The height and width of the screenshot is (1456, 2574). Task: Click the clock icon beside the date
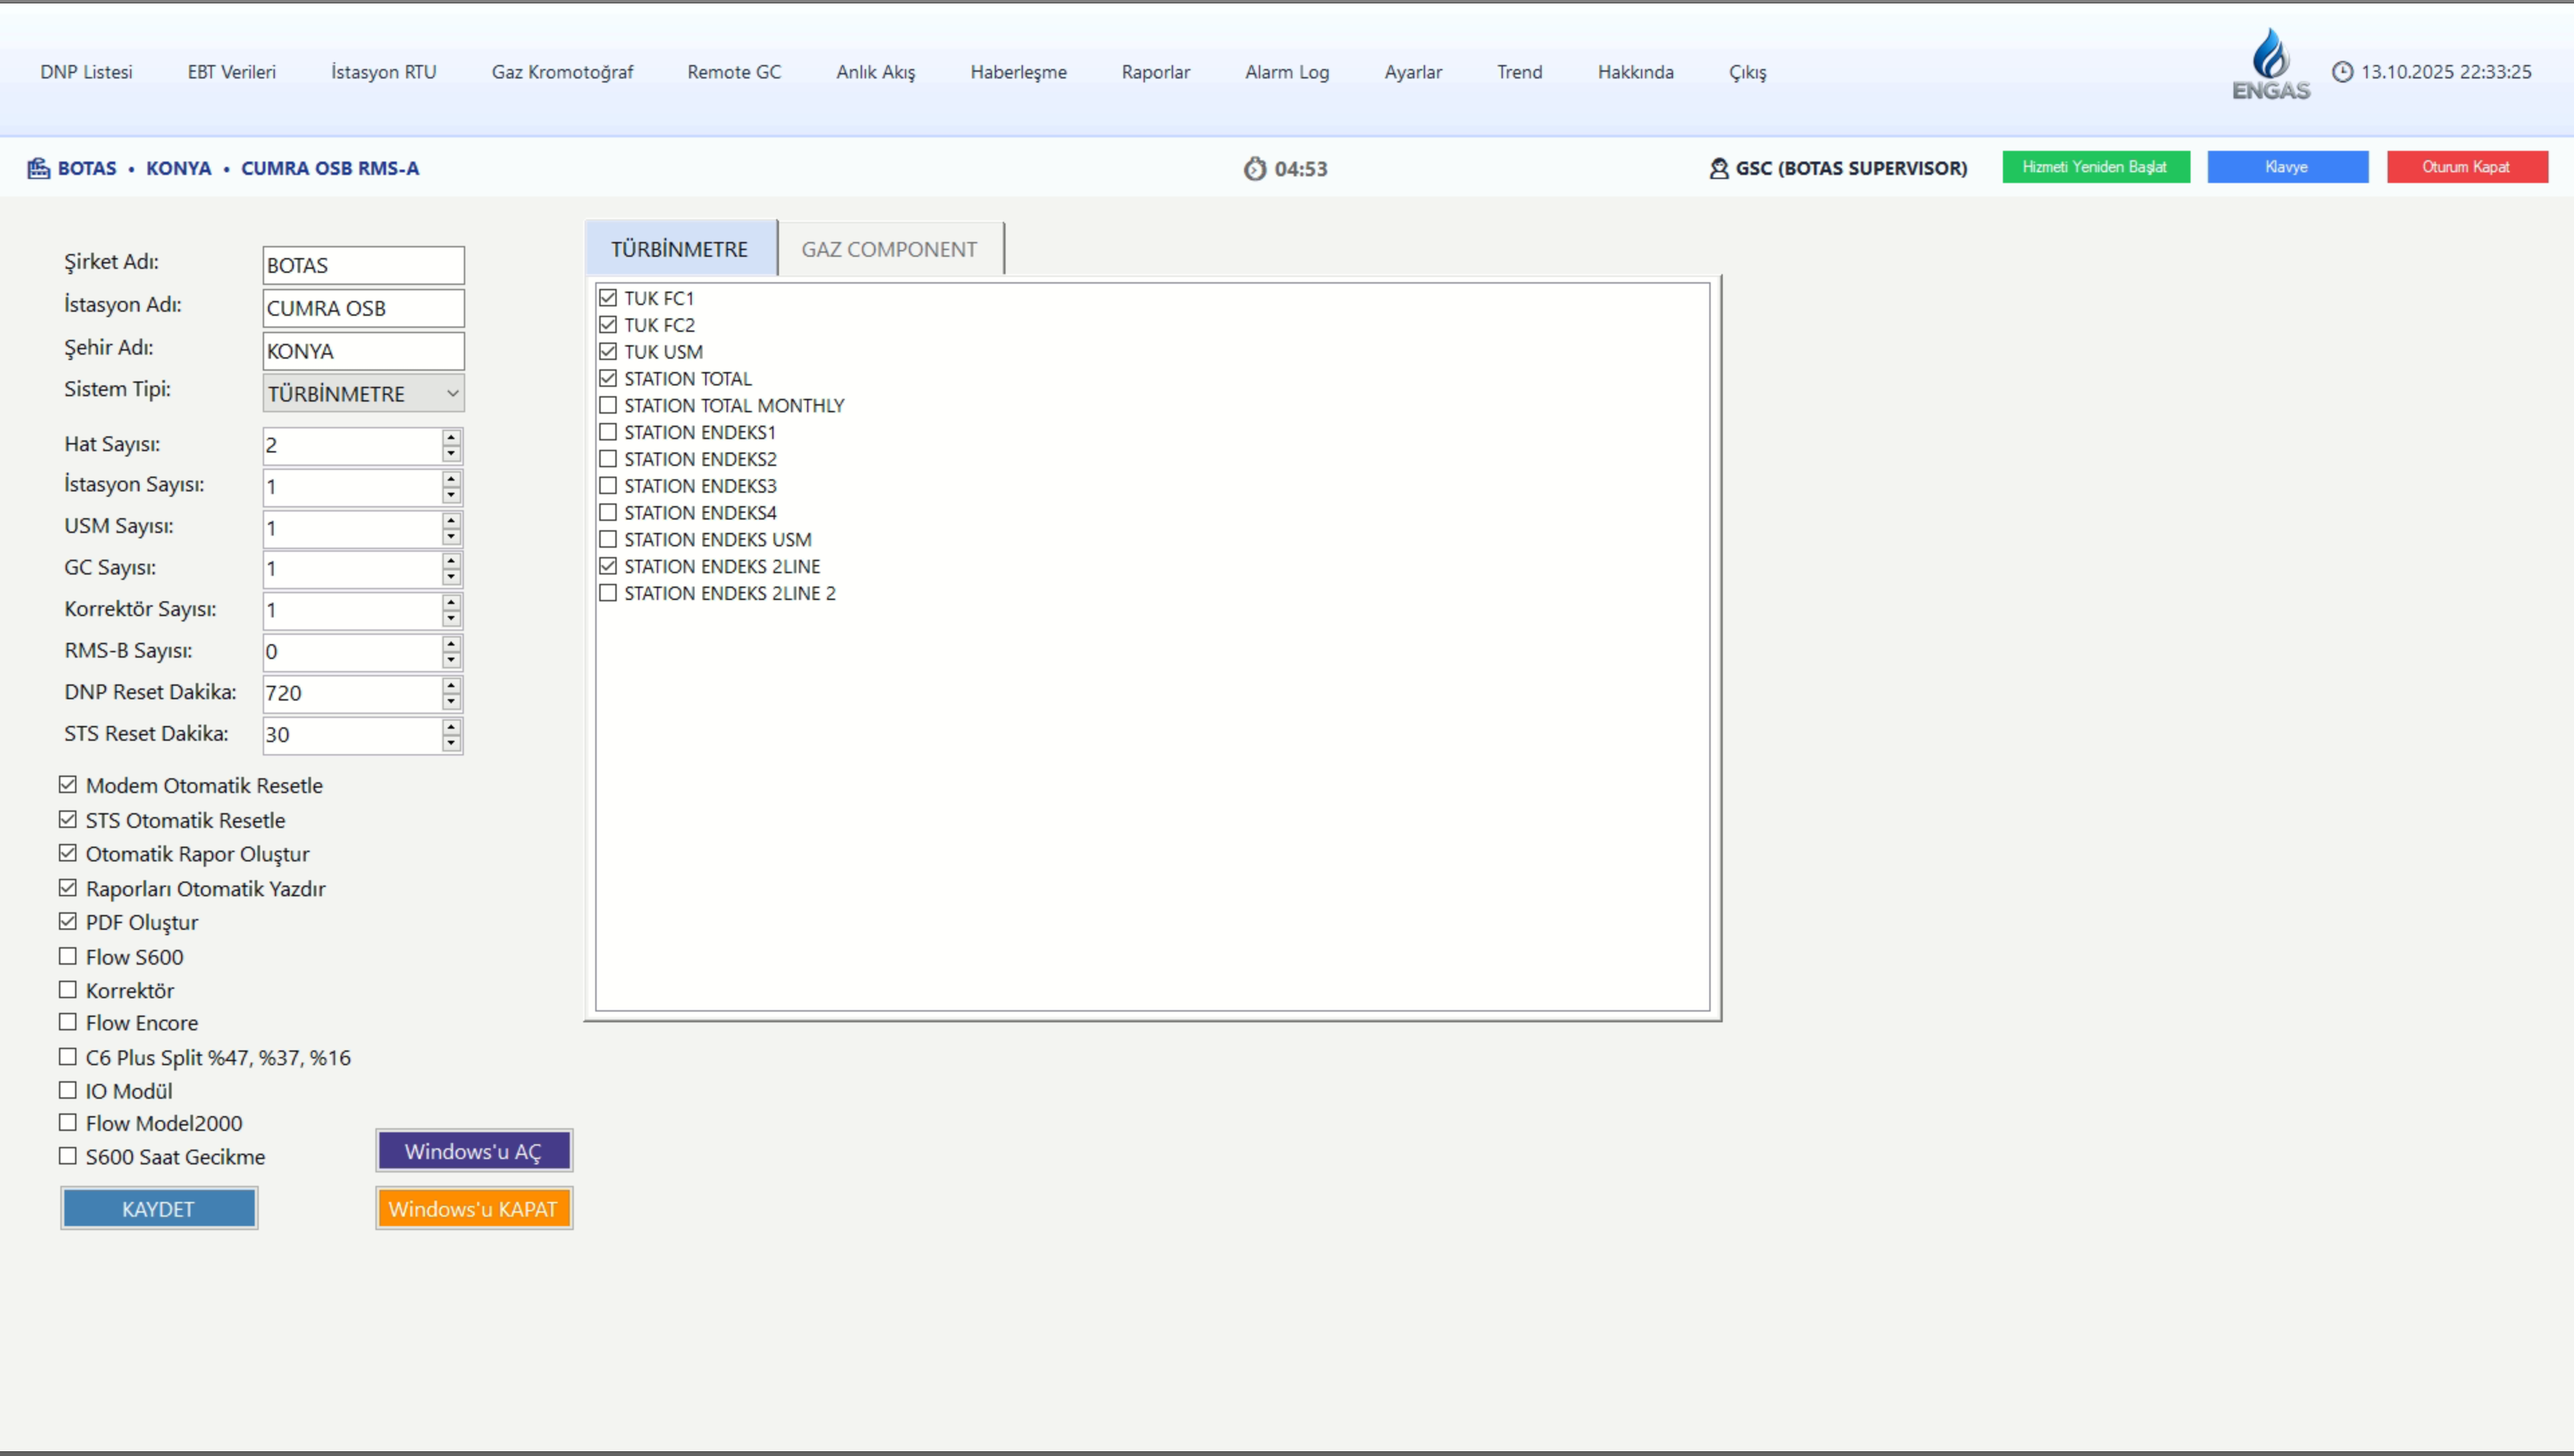[x=2342, y=72]
